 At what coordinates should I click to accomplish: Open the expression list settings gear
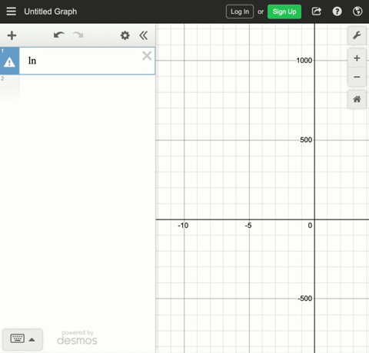[x=125, y=35]
